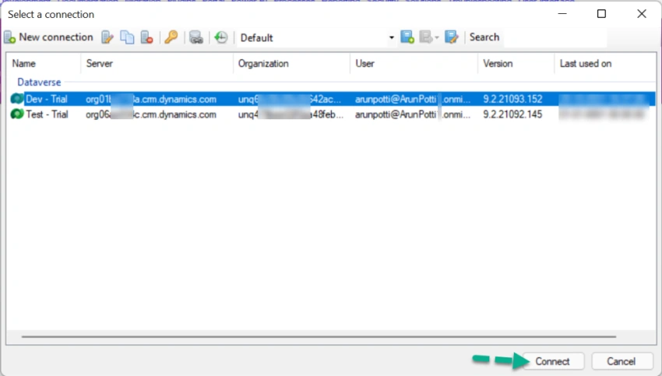Sort by the Version column header
This screenshot has height=376, width=662.
(x=498, y=64)
